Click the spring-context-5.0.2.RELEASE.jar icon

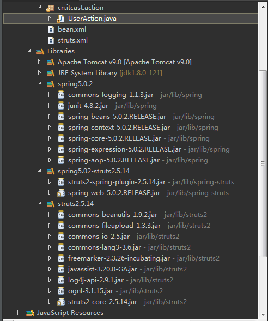[61, 128]
